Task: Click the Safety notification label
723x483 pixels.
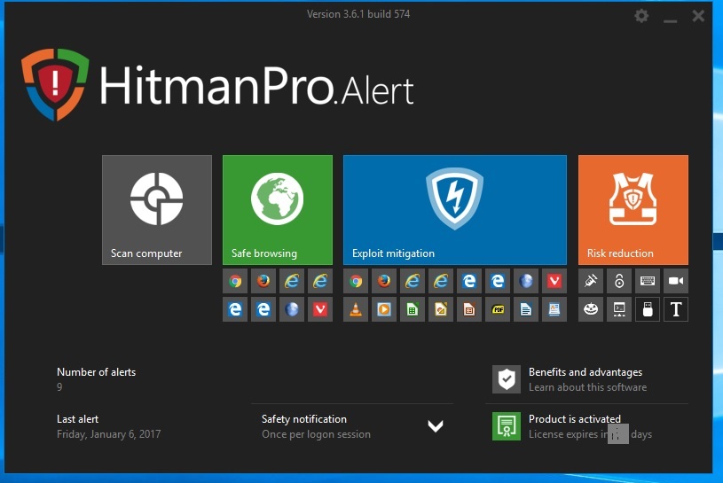Action: [304, 419]
